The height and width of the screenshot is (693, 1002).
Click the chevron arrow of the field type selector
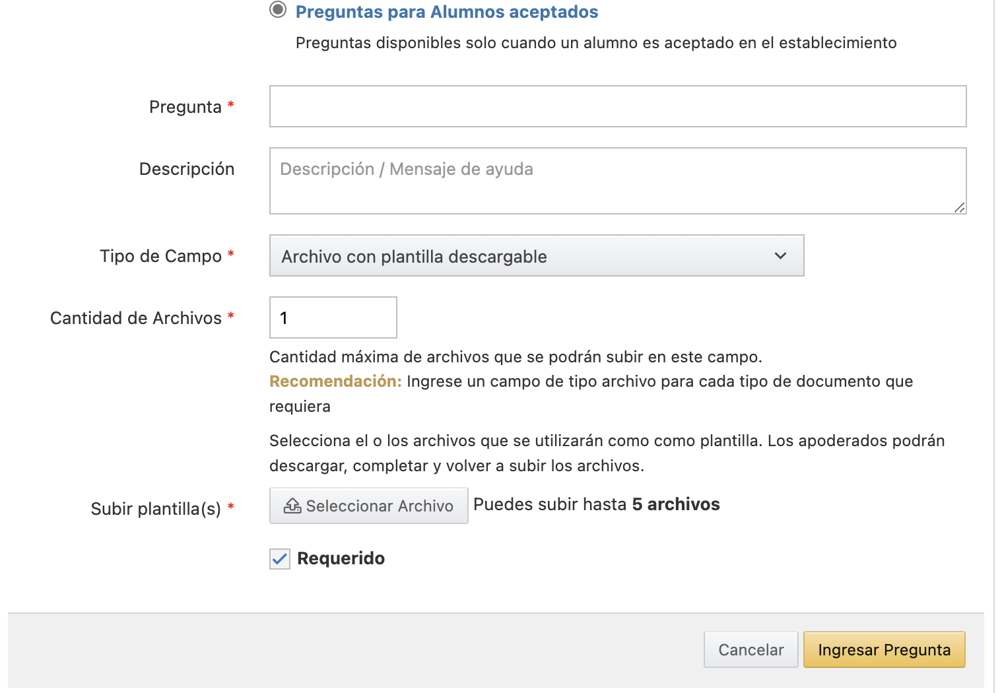(780, 256)
